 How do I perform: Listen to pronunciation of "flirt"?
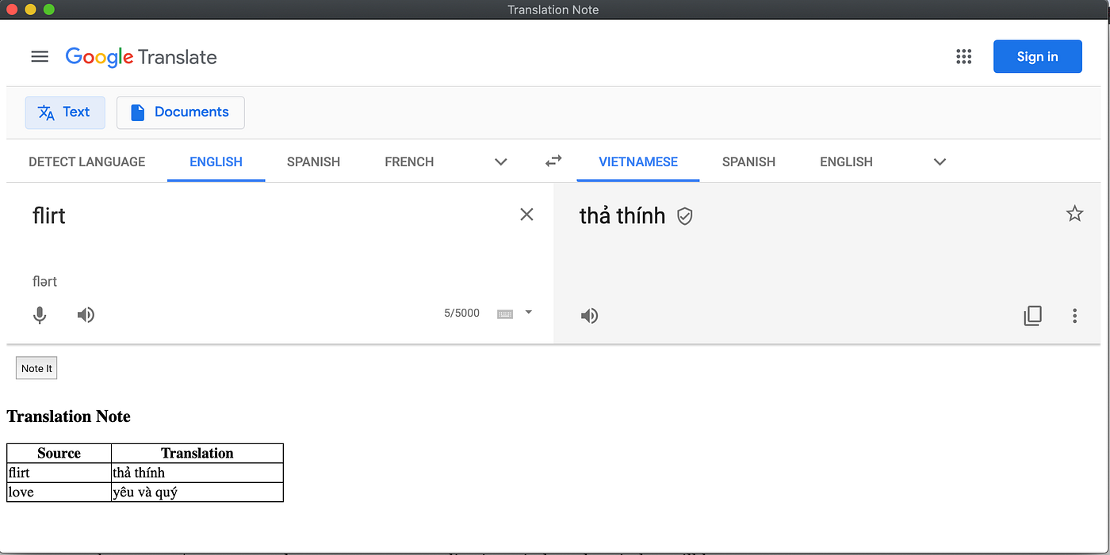click(86, 314)
